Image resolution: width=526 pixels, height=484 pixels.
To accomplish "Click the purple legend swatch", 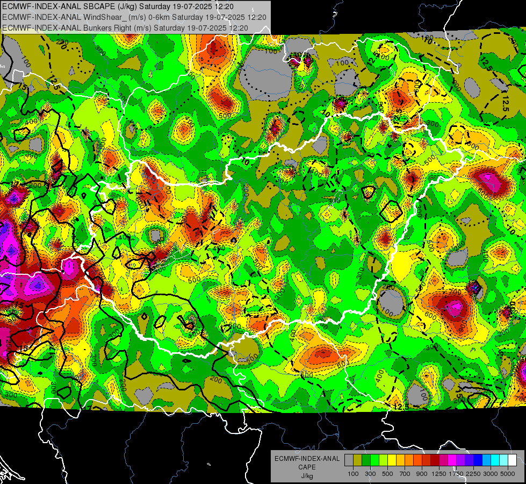I will [460, 460].
